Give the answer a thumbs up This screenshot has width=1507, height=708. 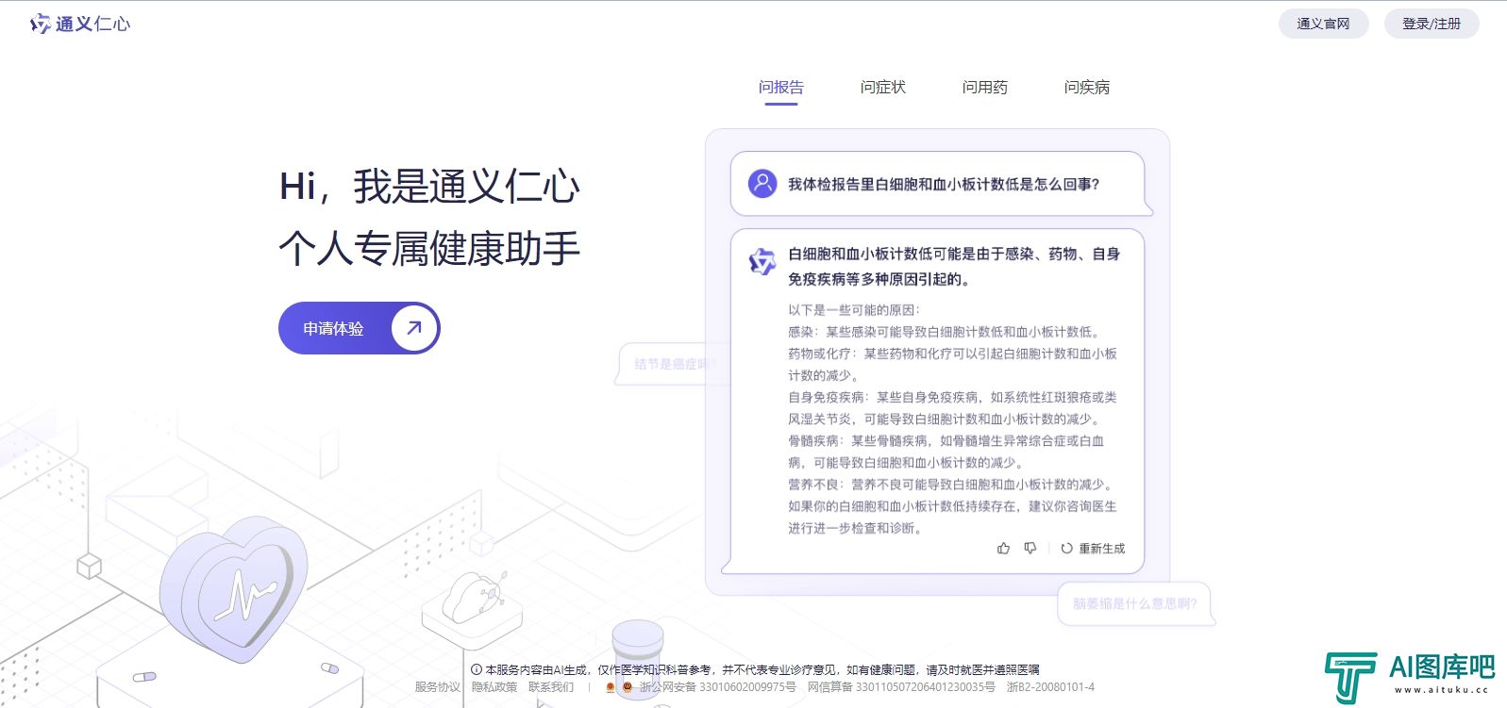pyautogui.click(x=1003, y=548)
